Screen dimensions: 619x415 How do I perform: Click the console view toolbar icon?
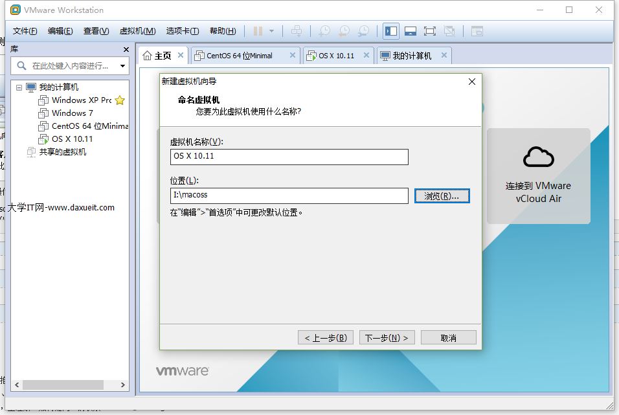477,31
